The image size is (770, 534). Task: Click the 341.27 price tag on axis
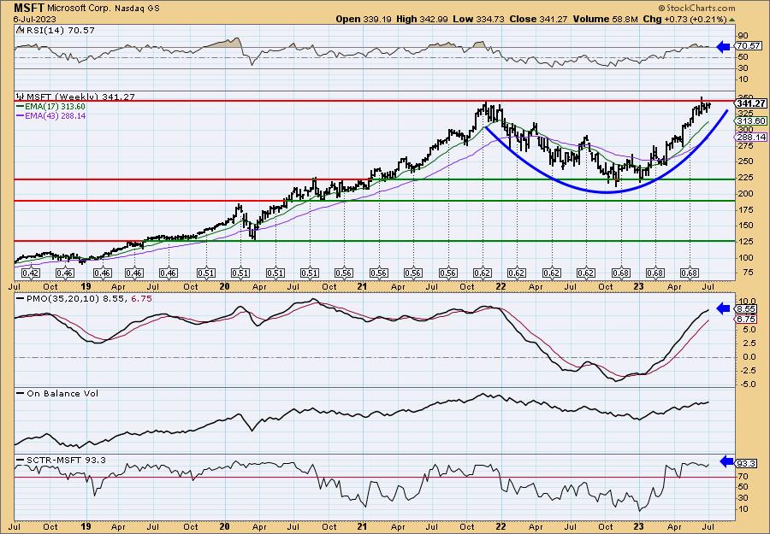pyautogui.click(x=751, y=103)
